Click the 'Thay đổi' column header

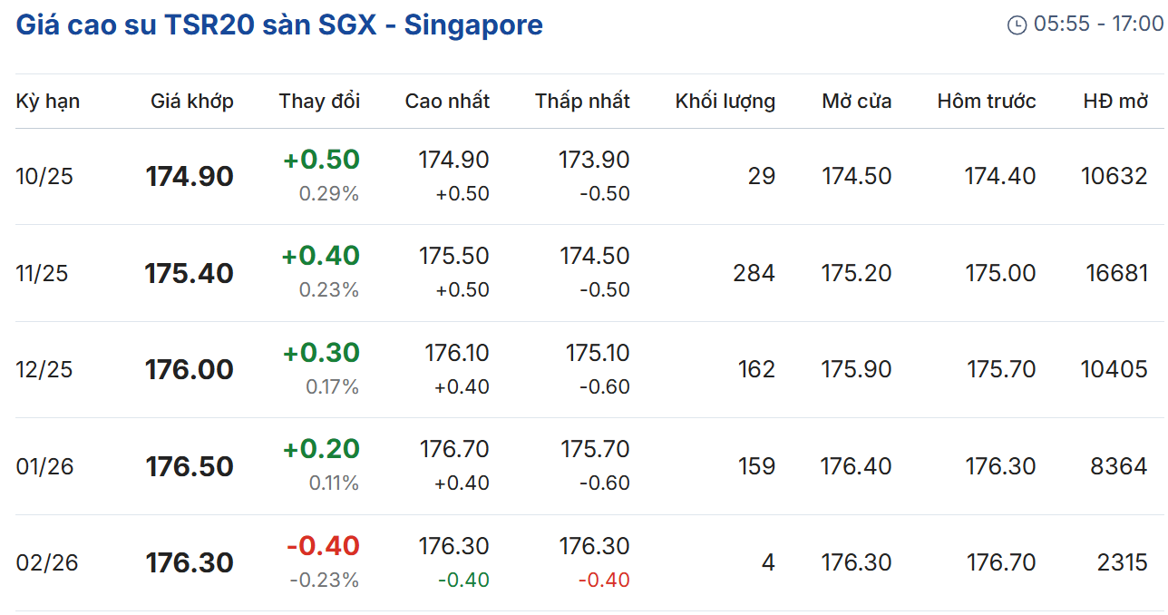319,101
